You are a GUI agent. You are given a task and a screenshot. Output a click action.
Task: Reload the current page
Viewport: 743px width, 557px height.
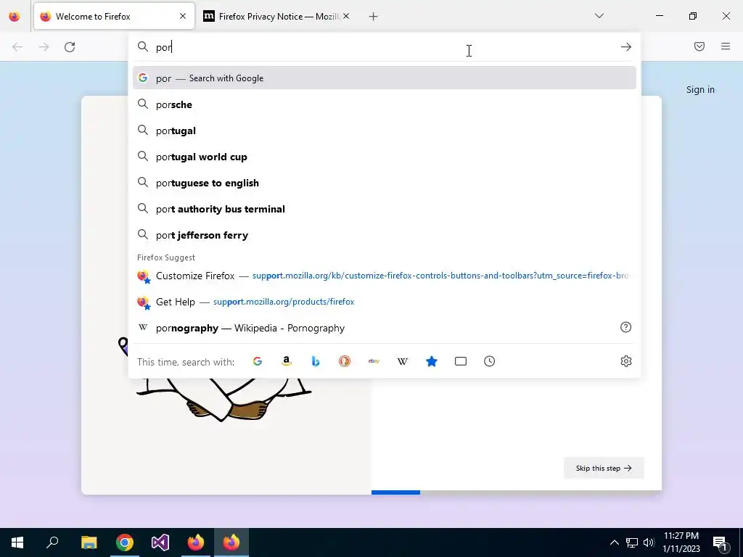(70, 47)
